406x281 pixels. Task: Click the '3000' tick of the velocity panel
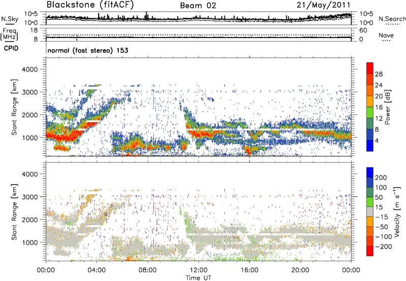coord(29,197)
